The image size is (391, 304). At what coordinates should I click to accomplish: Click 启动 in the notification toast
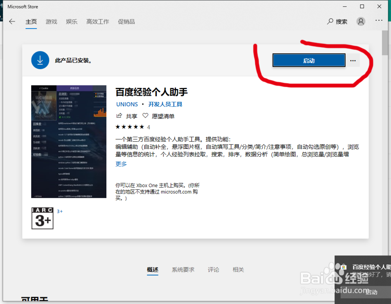371,292
